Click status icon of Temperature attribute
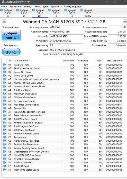Image resolution: width=127 pixels, height=179 pixels. coord(4,137)
